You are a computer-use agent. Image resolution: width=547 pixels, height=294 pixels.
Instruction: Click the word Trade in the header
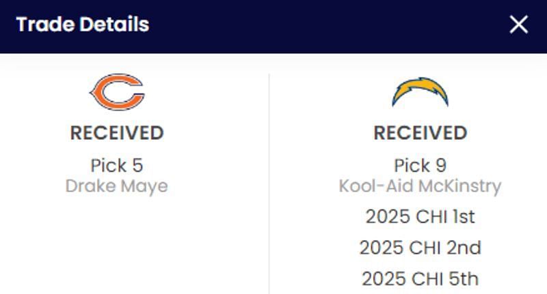tap(43, 25)
